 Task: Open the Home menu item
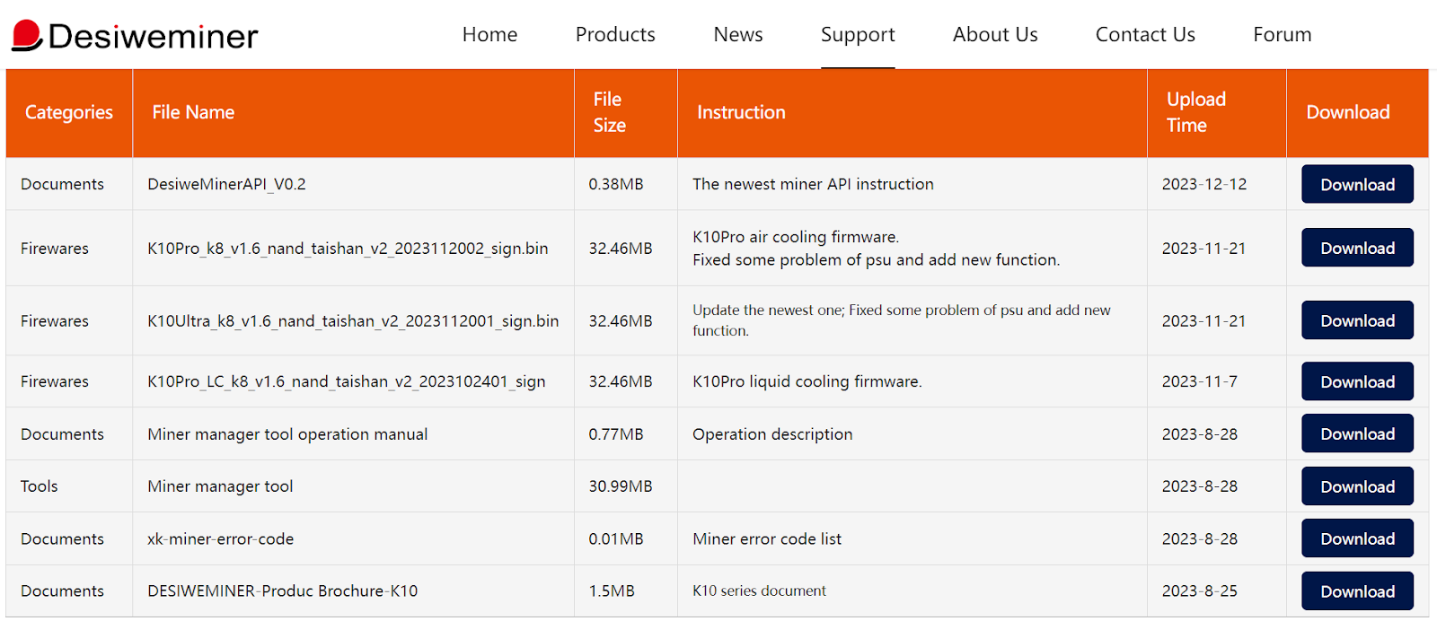[489, 35]
